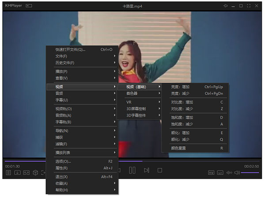Select 快速打开文件(Q)... menu entry
The width and height of the screenshot is (265, 197).
(82, 49)
